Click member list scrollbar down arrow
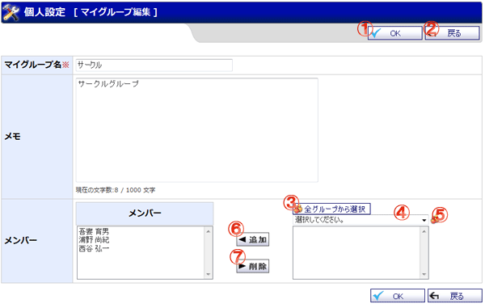This screenshot has height=304, width=485. point(209,274)
